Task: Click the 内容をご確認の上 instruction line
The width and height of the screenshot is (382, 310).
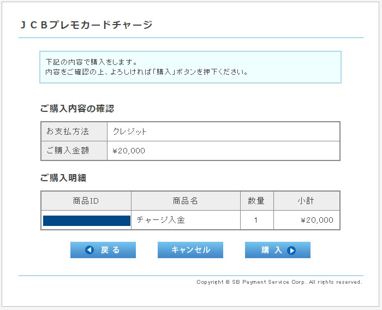Action: [147, 72]
